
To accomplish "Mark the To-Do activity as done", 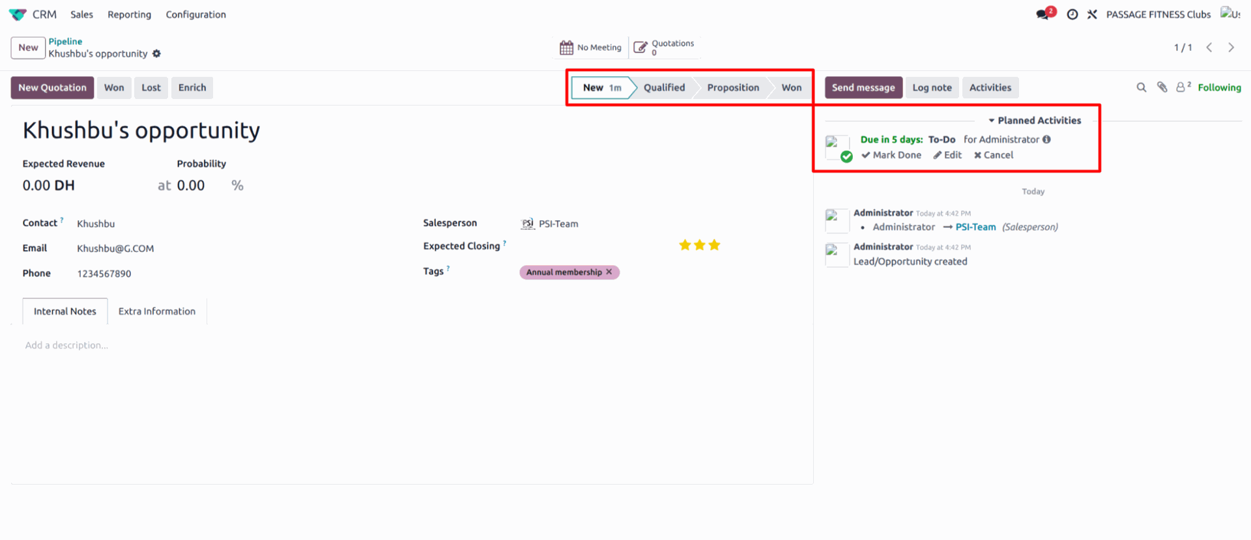I will tap(891, 155).
